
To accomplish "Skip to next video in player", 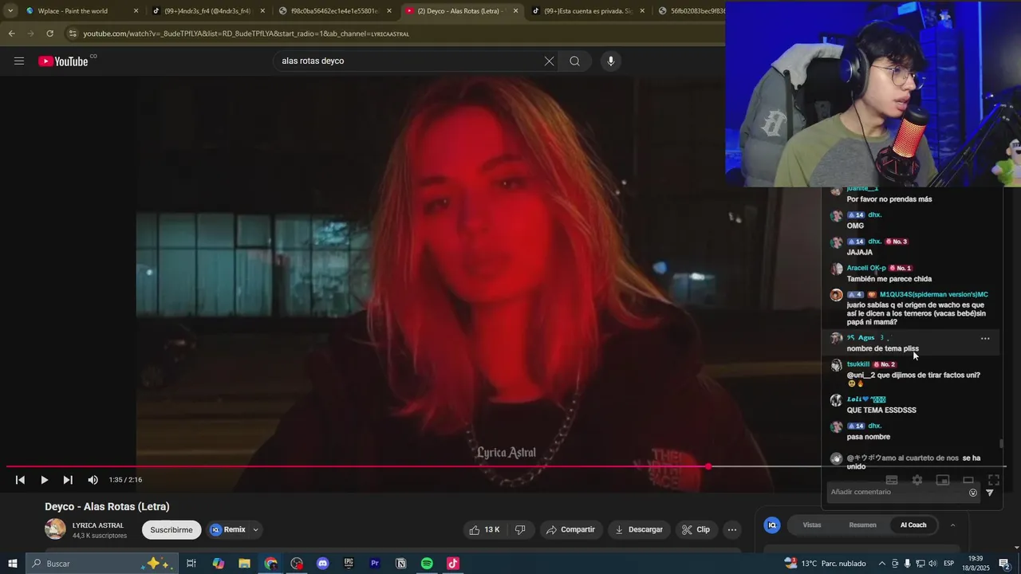I will pos(68,480).
